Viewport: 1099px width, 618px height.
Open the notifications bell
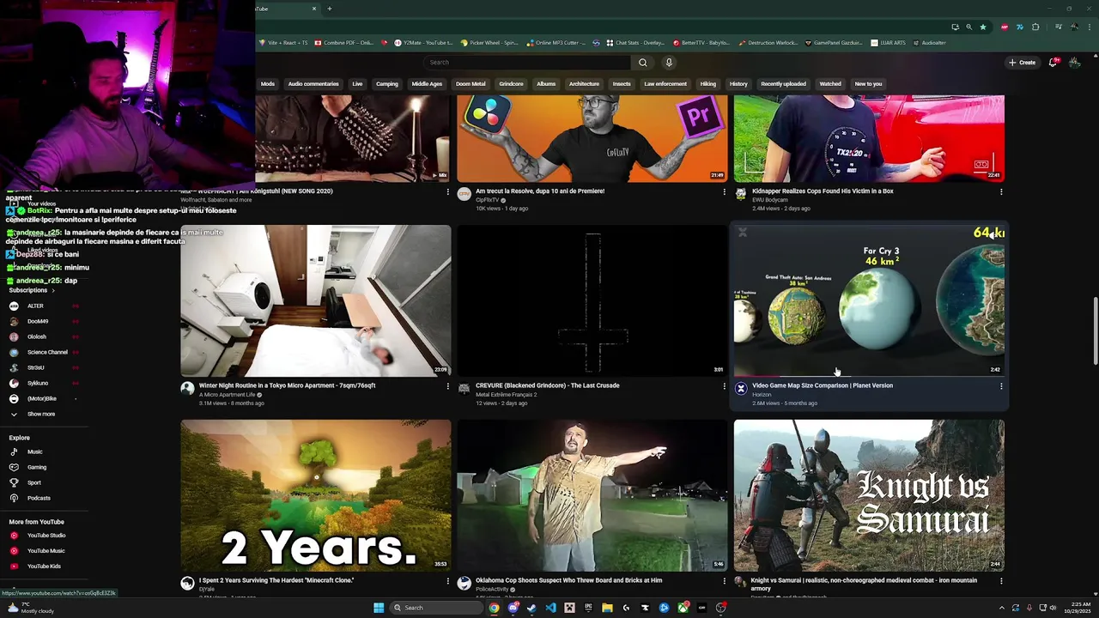(1053, 62)
